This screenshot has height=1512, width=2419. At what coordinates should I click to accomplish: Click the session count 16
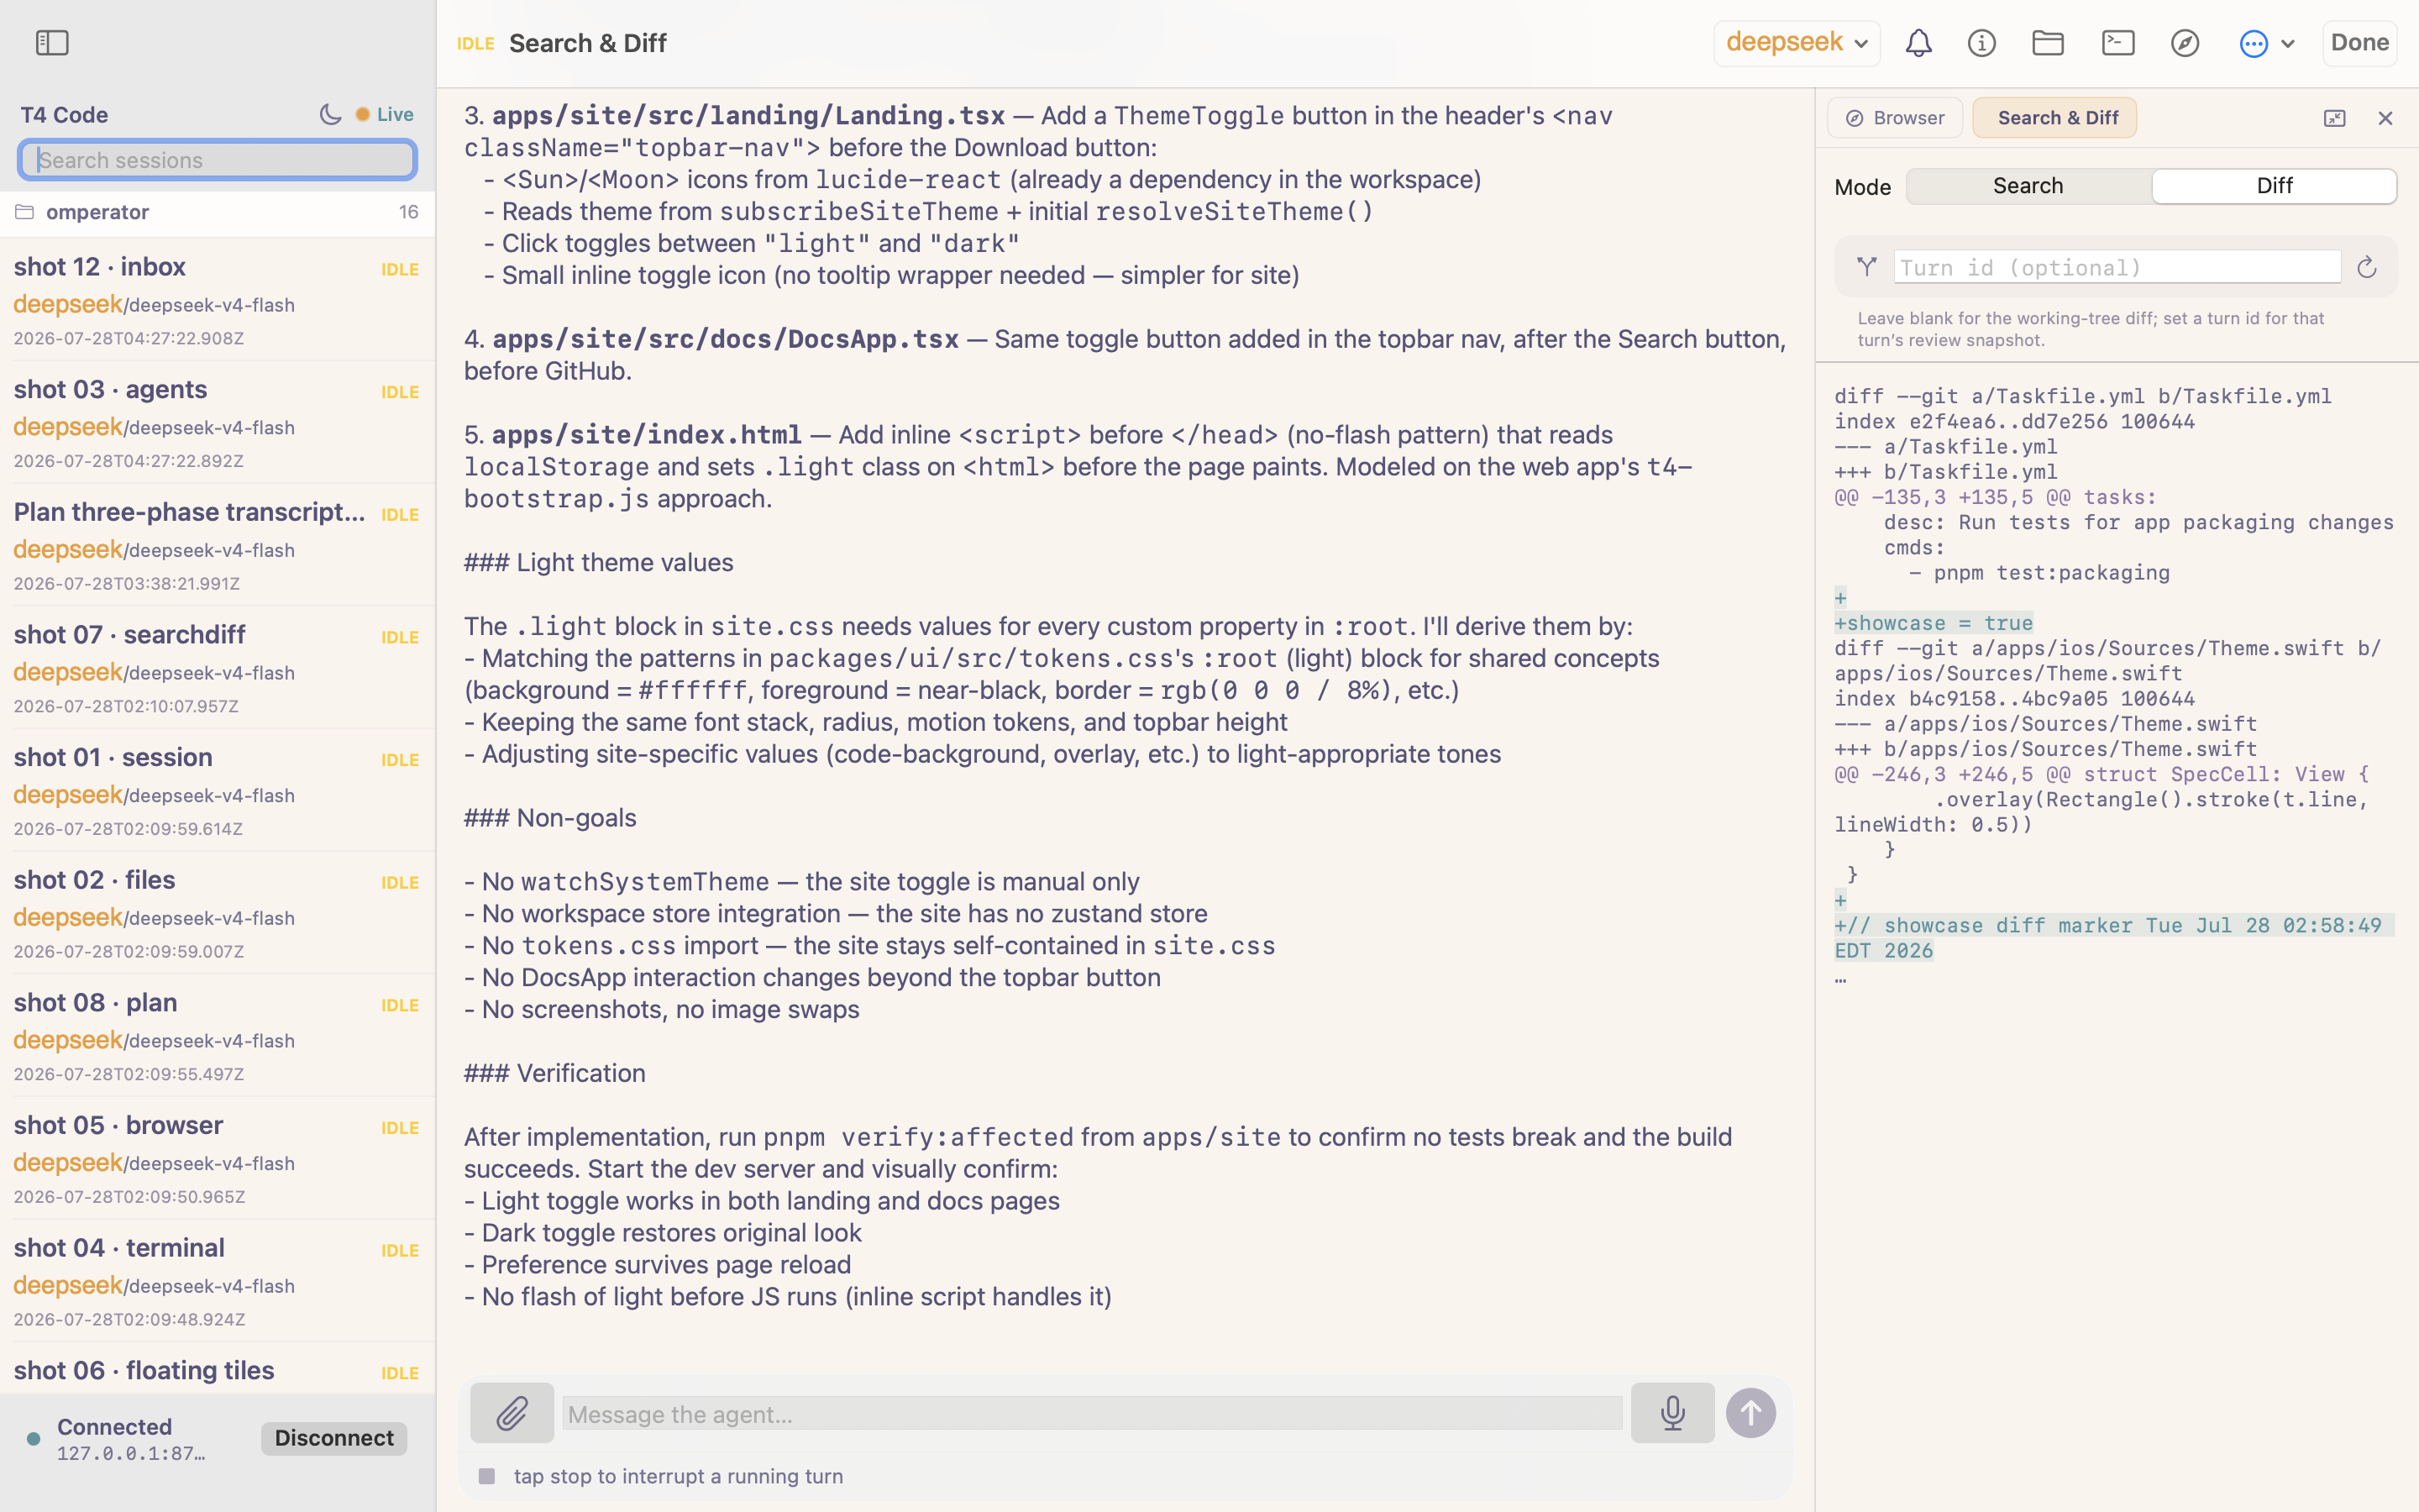click(x=409, y=212)
